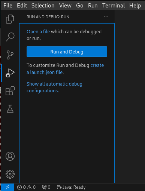Open the Source Control view
This screenshot has height=191, width=145.
[10, 55]
